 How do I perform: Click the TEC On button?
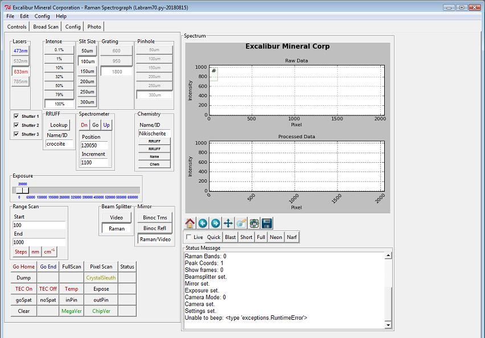(24, 289)
